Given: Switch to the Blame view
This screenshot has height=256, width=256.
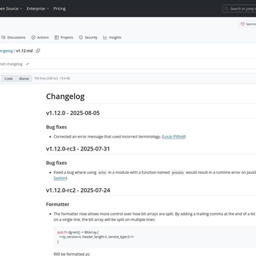Looking at the screenshot, I should tap(24, 79).
